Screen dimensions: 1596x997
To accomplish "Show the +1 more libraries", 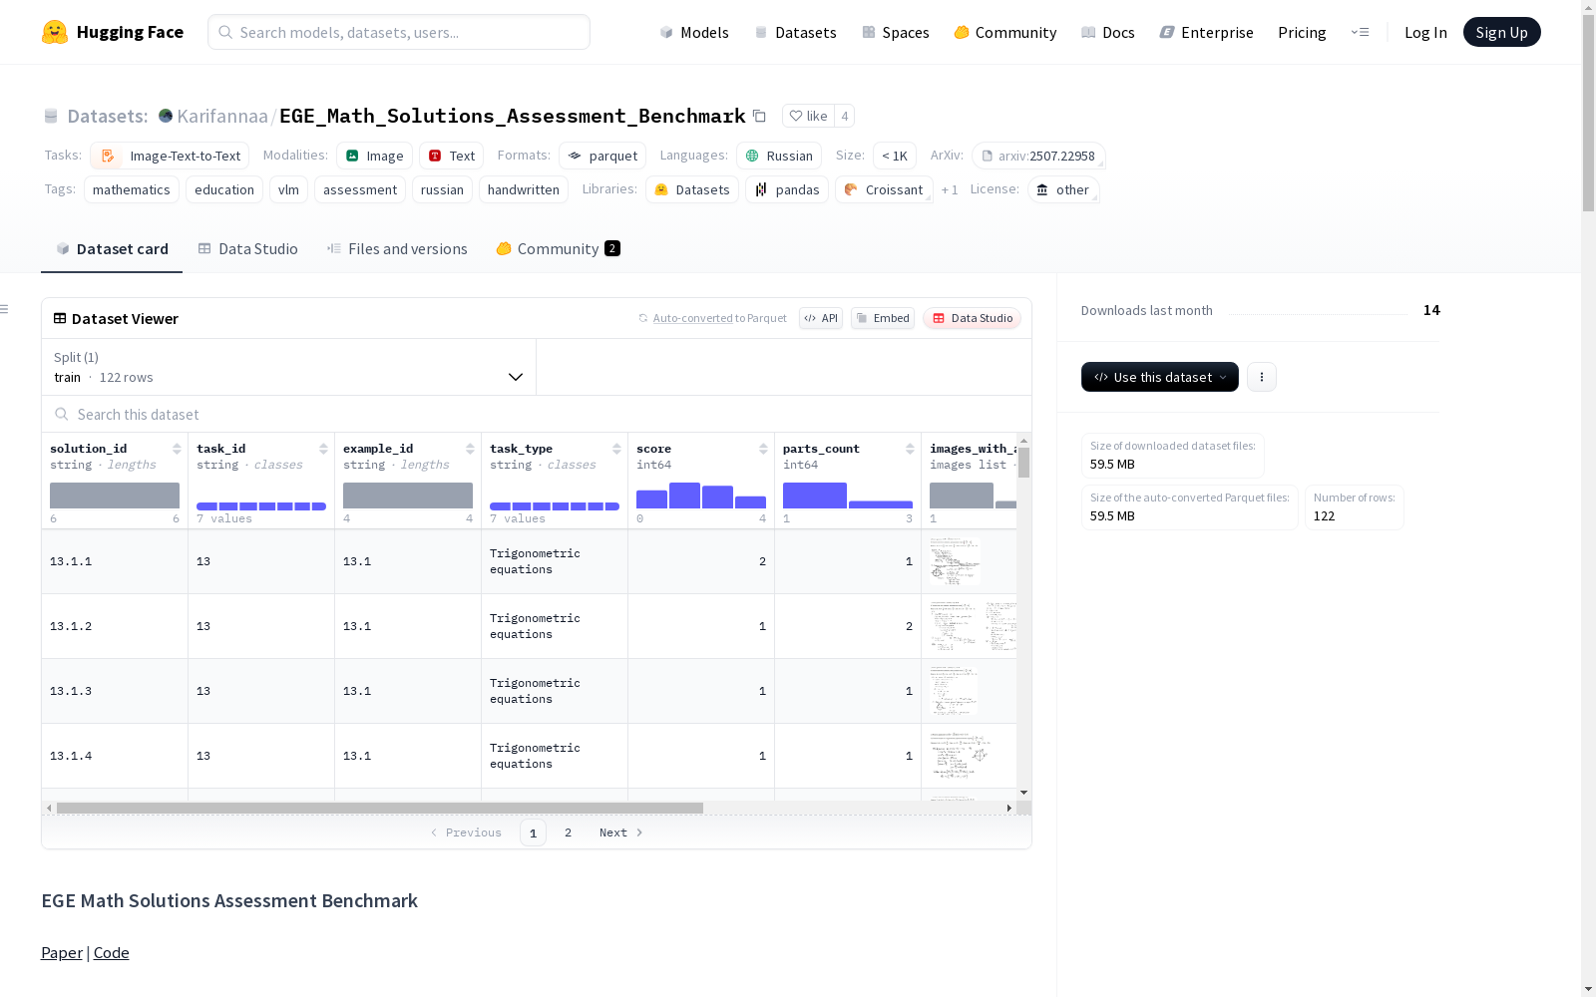I will pyautogui.click(x=950, y=189).
